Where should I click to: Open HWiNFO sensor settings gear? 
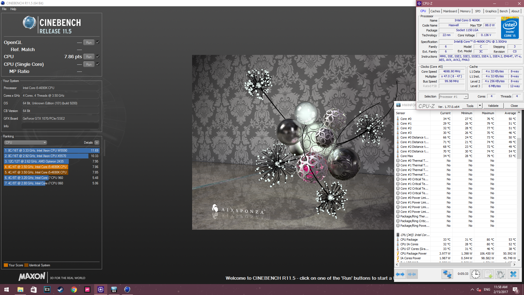(x=501, y=274)
